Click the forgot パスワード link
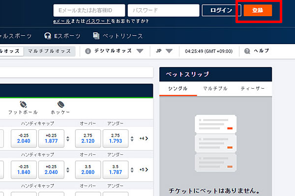The height and width of the screenshot is (196, 295). (x=98, y=21)
